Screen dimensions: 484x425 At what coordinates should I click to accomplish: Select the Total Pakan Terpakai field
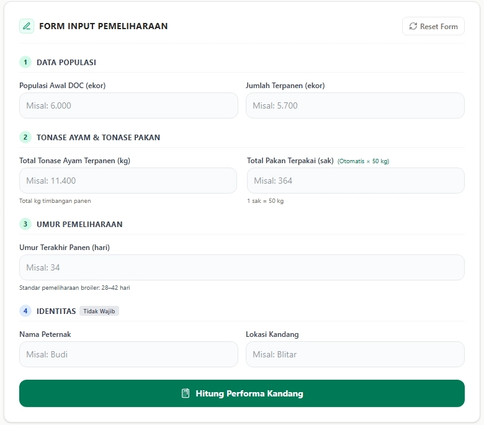tap(356, 181)
